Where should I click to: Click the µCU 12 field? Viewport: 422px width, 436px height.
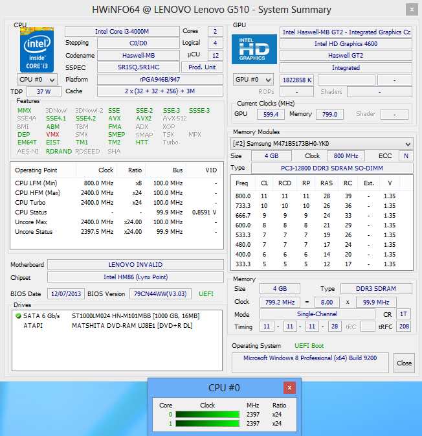click(216, 55)
